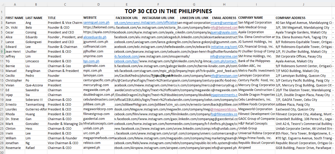The image size is (335, 154).
Task: Select the address cell 'SM Corporate Offices, Pasay City'
Action: tap(303, 56)
